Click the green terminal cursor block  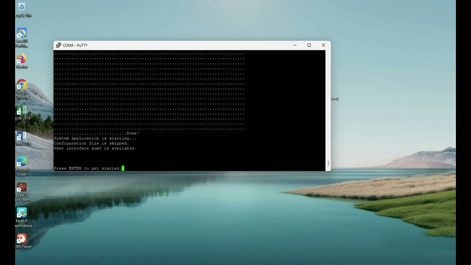coord(123,168)
